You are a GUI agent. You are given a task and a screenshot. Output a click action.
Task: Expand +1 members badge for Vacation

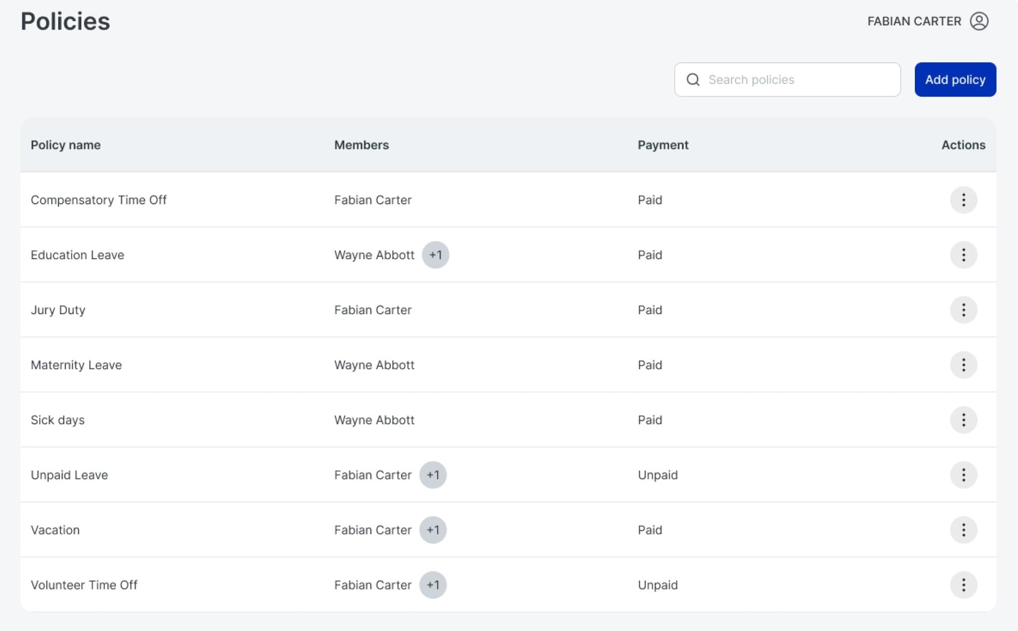click(x=432, y=529)
